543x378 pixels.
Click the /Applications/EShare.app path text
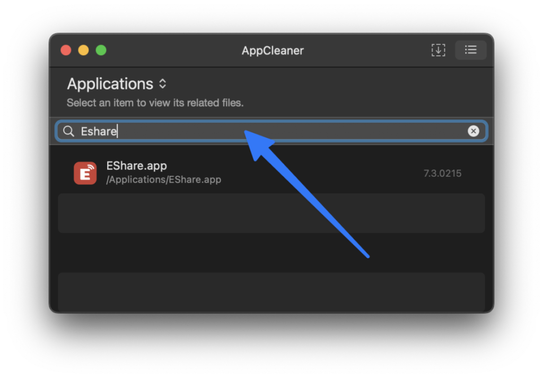tap(163, 179)
